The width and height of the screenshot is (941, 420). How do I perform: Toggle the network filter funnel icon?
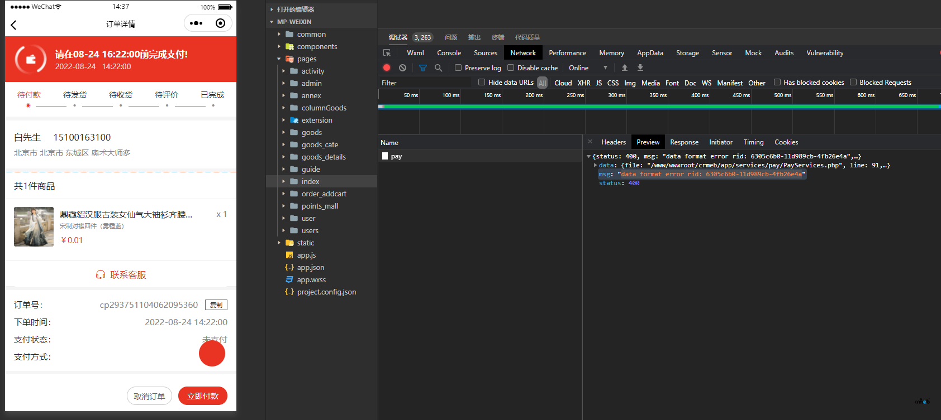423,67
